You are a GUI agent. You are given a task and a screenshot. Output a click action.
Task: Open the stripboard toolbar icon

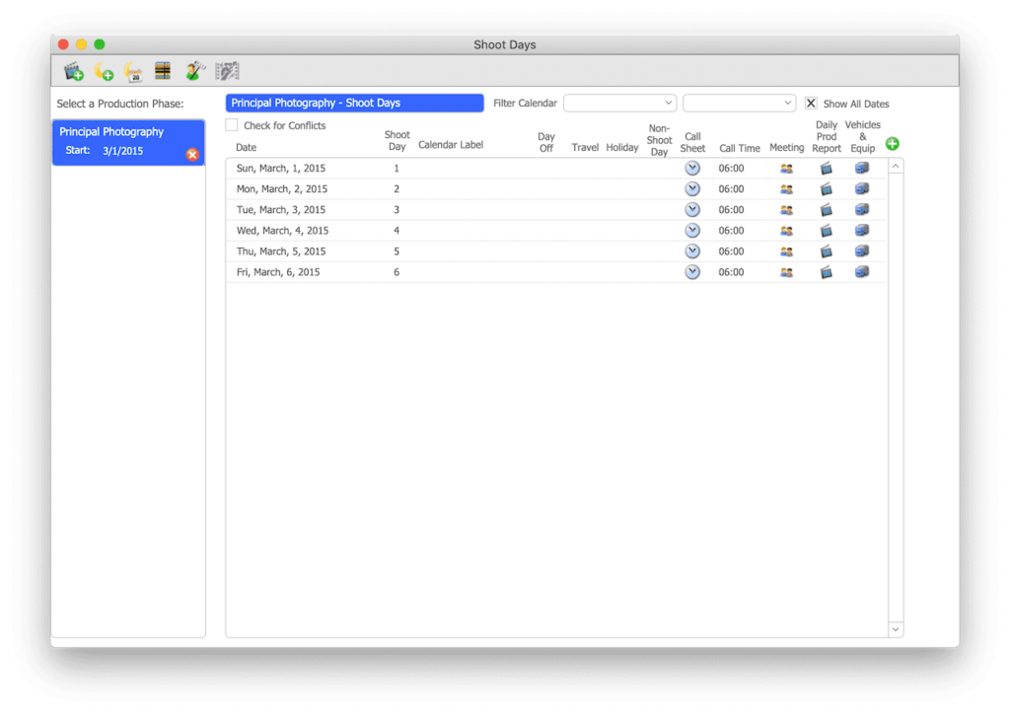click(x=164, y=71)
